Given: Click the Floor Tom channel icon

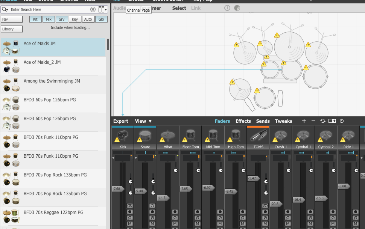Looking at the screenshot, I should tap(190, 136).
